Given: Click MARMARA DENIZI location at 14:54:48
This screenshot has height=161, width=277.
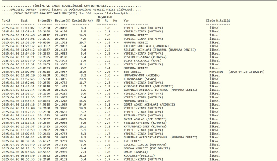Looking at the screenshot, I should [135, 35].
